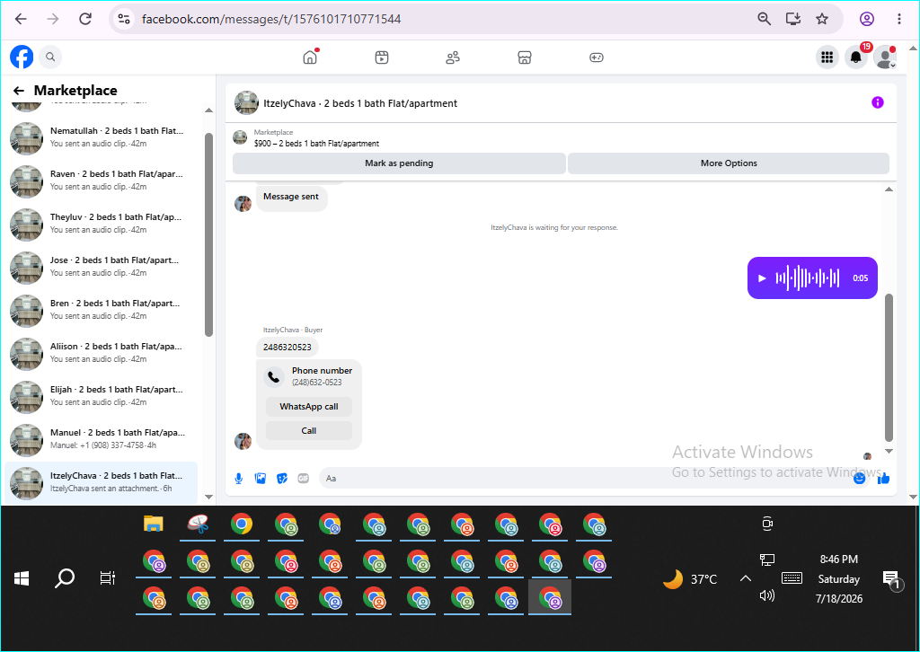Screen dimensions: 920x652
Task: Click the WhatsApp call button
Action: point(309,406)
